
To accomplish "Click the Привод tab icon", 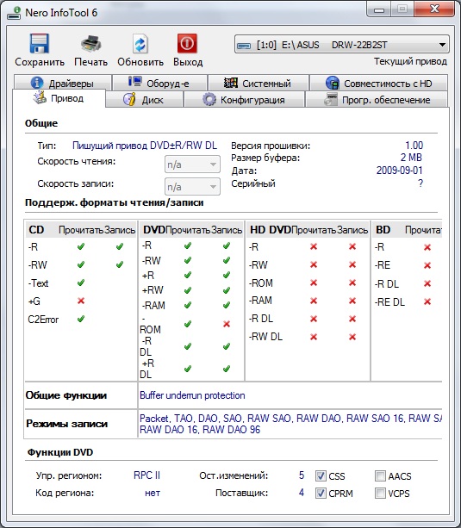I will click(40, 97).
